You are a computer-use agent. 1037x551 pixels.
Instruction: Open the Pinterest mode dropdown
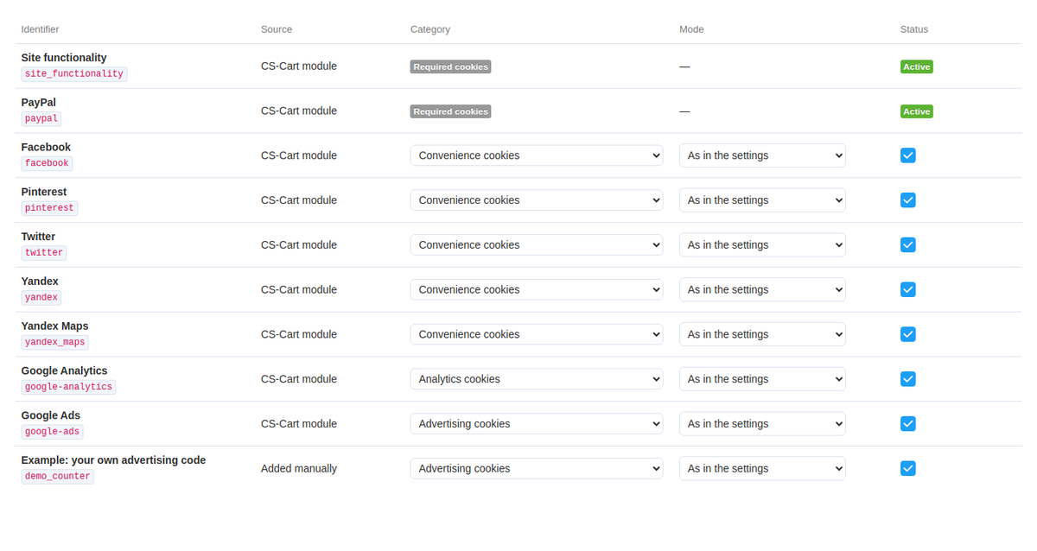tap(762, 200)
